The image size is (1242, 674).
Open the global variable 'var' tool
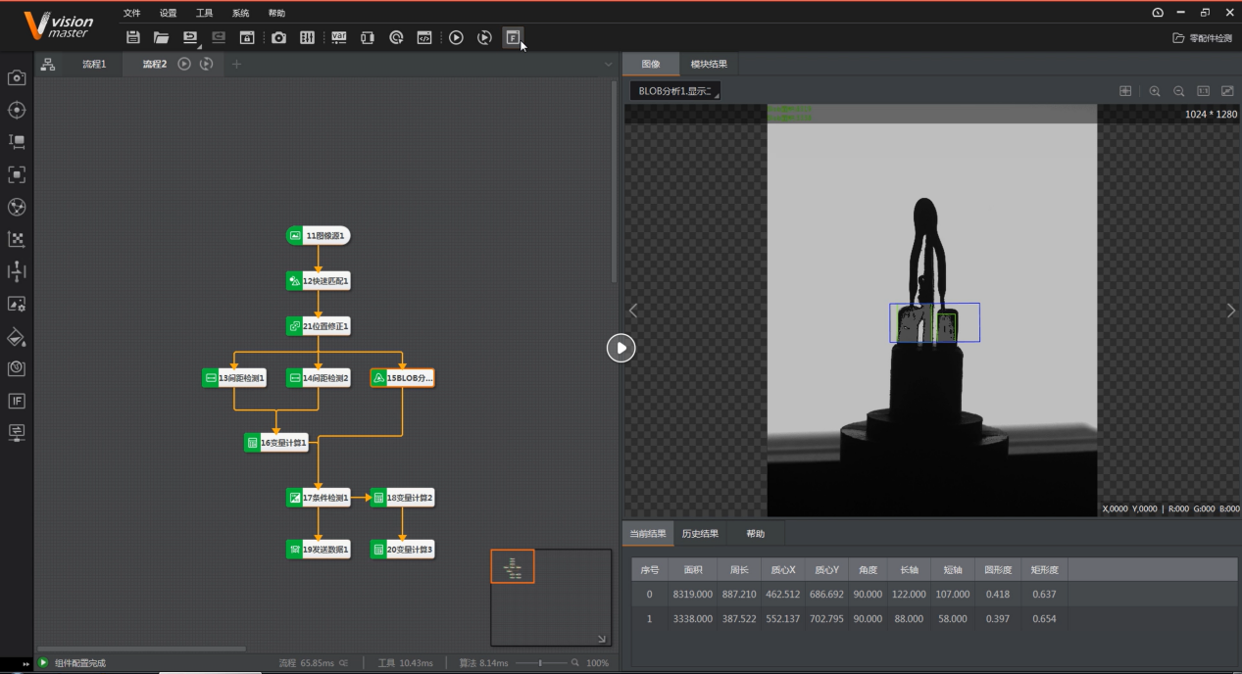coord(338,38)
